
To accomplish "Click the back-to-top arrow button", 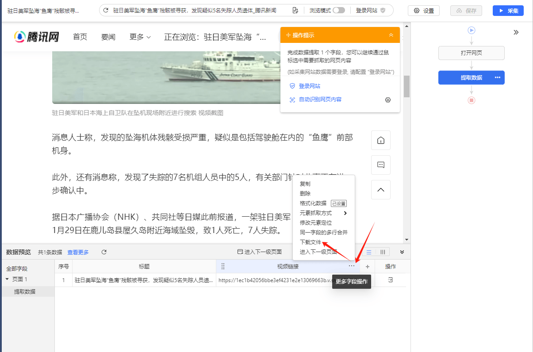I will pos(380,190).
